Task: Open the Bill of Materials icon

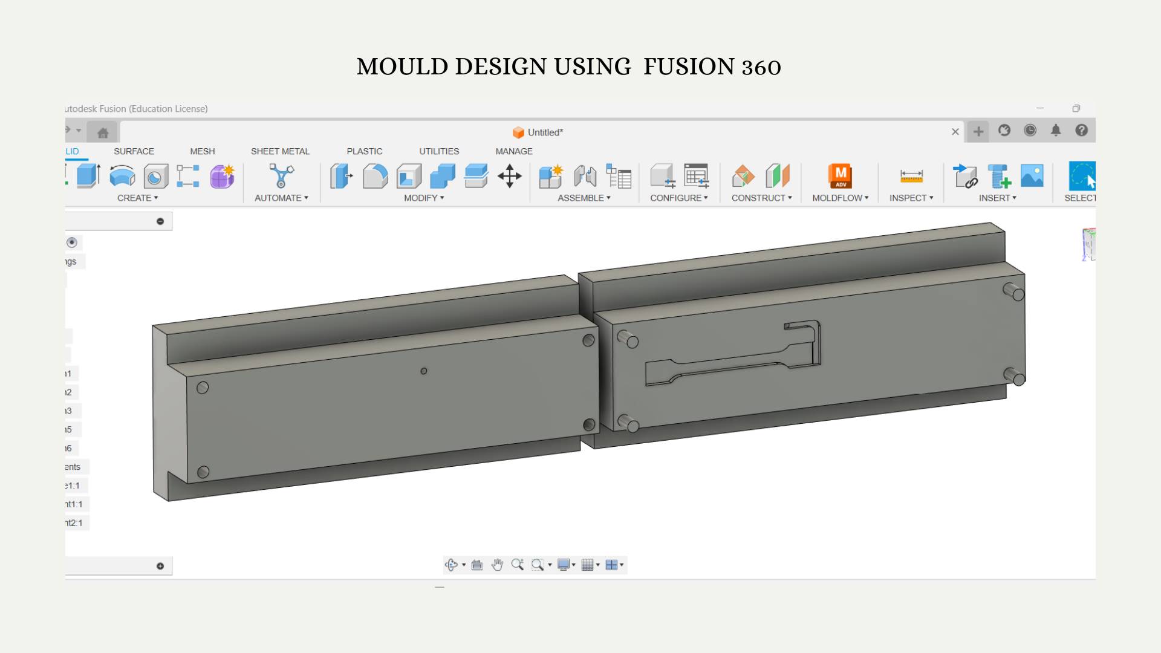Action: pos(619,176)
